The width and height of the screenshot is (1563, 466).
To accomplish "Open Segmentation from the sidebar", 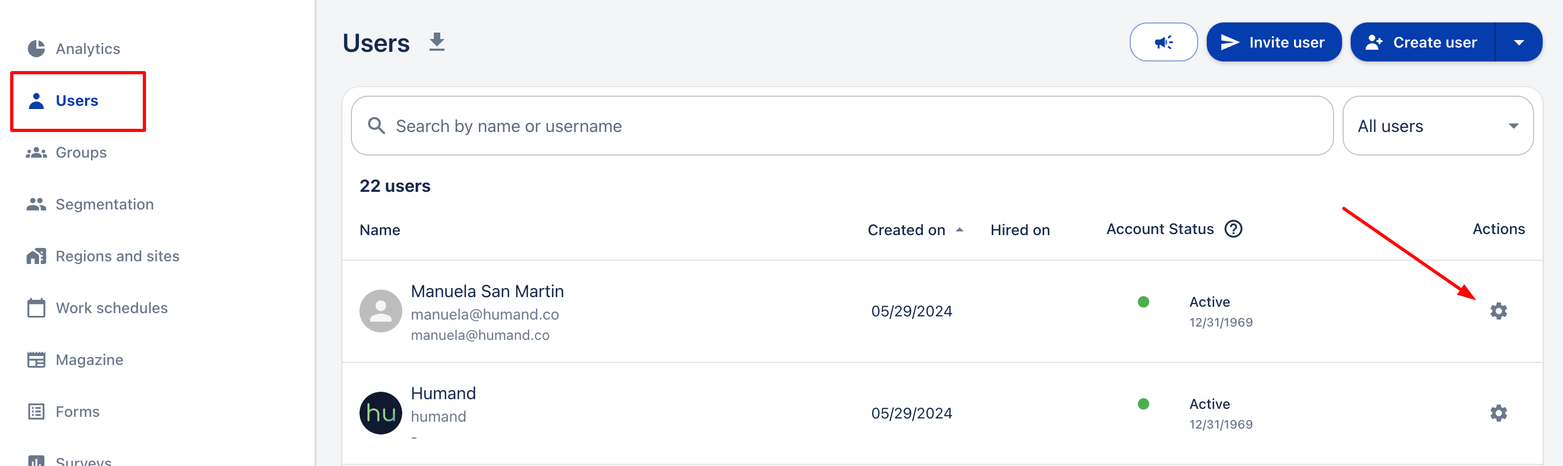I will [x=104, y=204].
